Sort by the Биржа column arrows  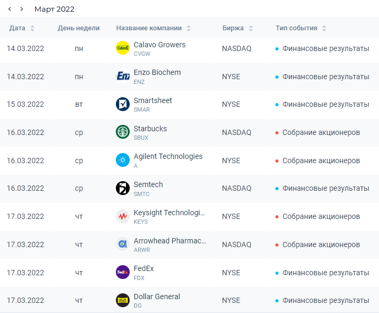(251, 28)
